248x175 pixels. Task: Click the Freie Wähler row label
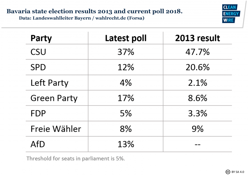tap(56, 129)
